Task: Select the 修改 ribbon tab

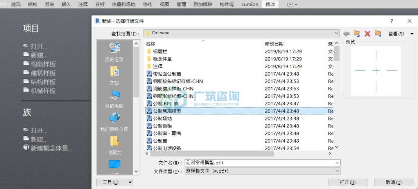Action: point(270,4)
